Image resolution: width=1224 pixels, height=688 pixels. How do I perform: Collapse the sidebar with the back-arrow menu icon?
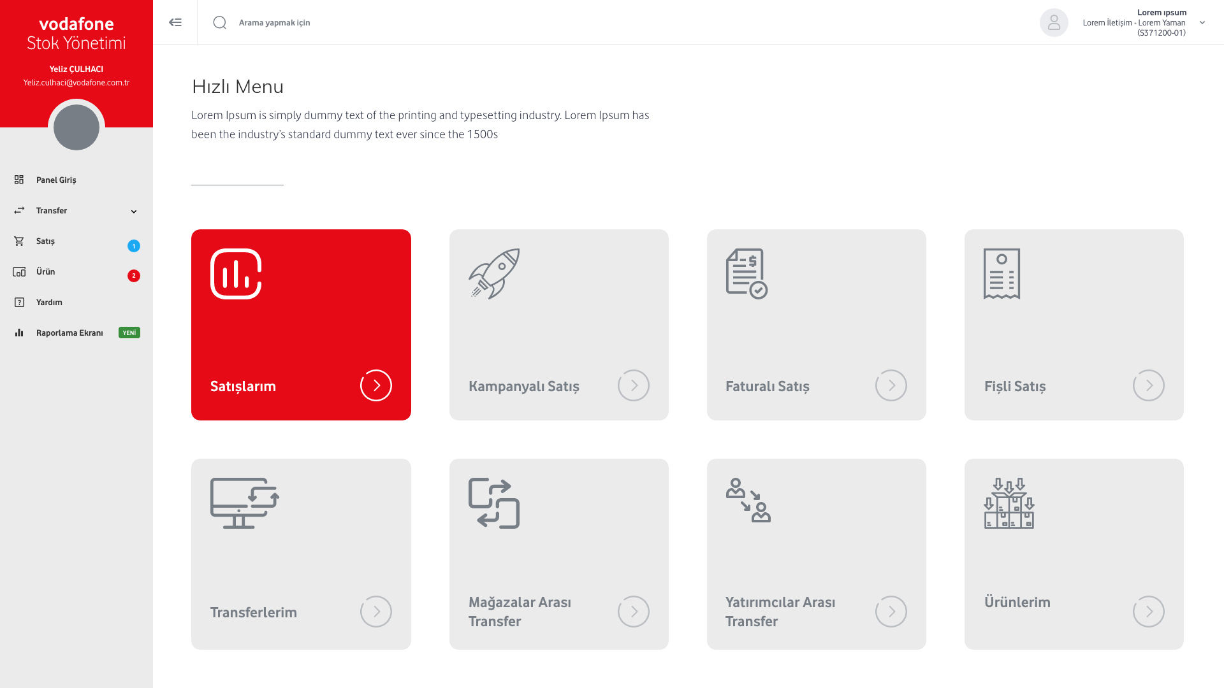pyautogui.click(x=175, y=22)
